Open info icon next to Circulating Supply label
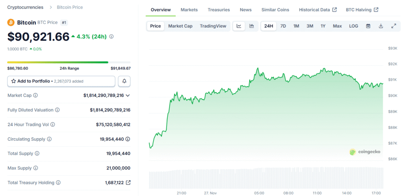The width and height of the screenshot is (417, 196). click(49, 139)
